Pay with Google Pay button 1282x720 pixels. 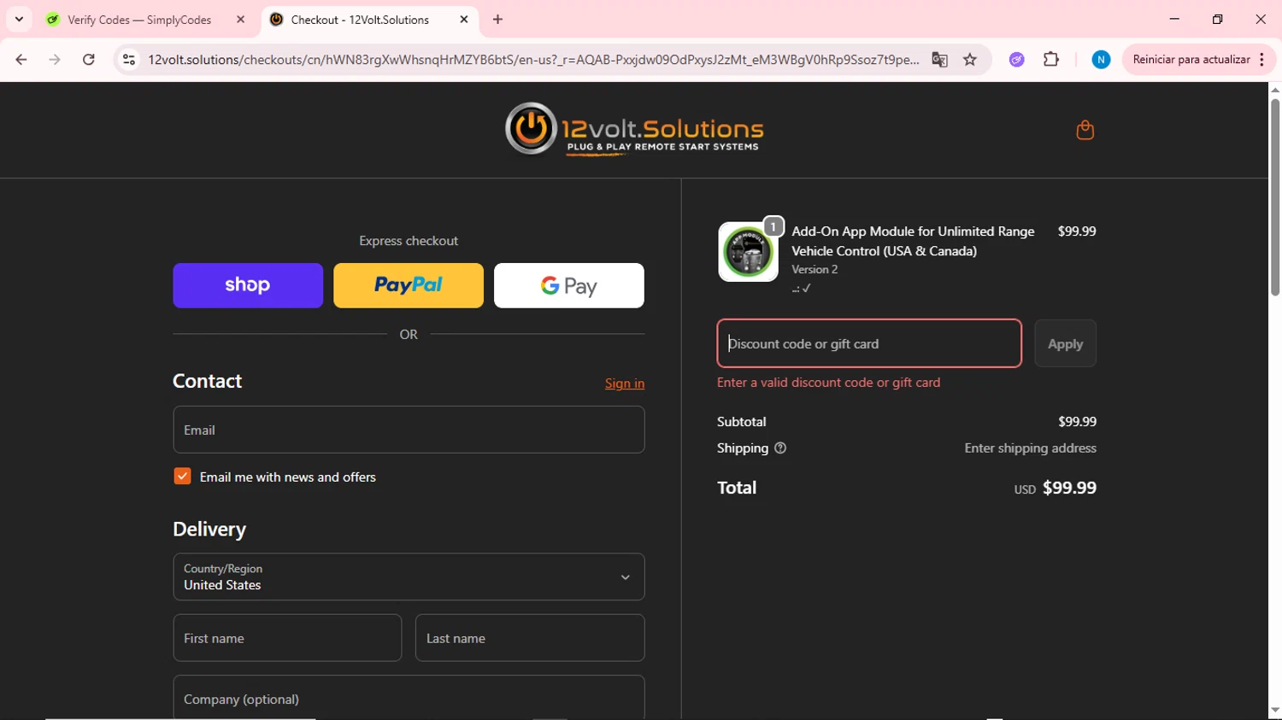tap(569, 285)
